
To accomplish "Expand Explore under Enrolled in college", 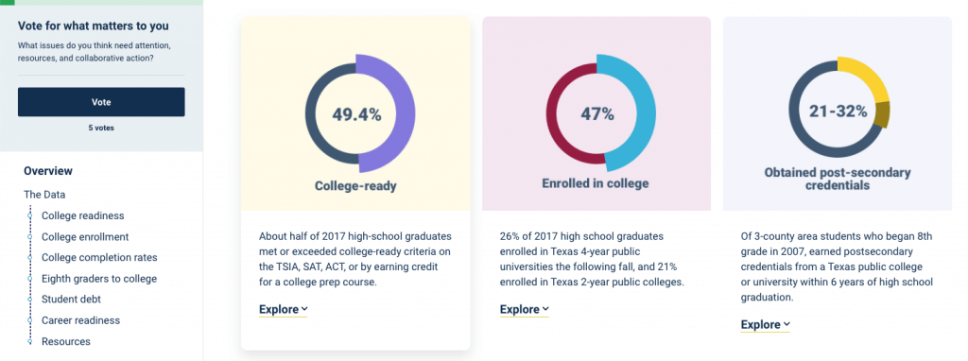I will [x=524, y=310].
